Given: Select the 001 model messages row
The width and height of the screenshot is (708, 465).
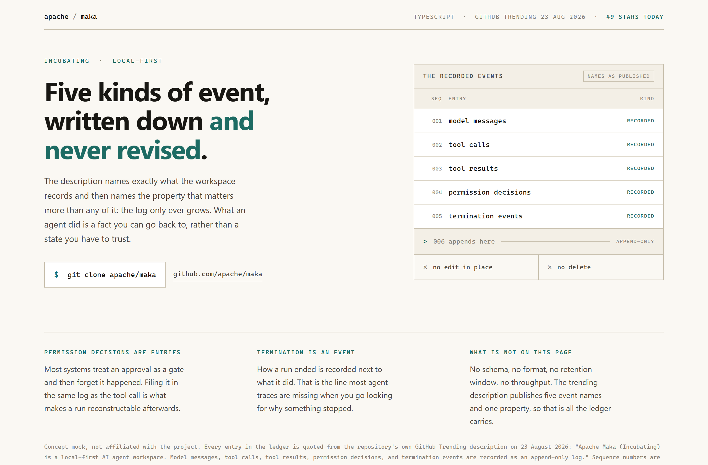Looking at the screenshot, I should pos(538,121).
